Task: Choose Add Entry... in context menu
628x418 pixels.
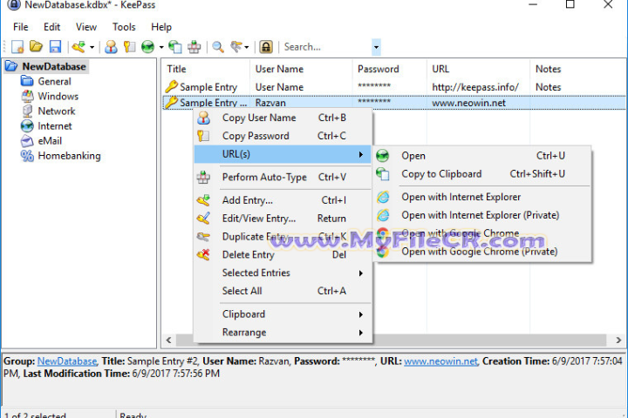Action: coord(283,200)
